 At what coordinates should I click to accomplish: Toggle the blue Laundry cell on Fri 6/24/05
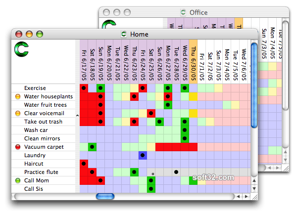(143, 155)
